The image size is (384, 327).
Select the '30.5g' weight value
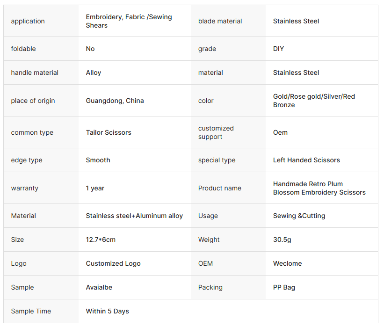[282, 240]
